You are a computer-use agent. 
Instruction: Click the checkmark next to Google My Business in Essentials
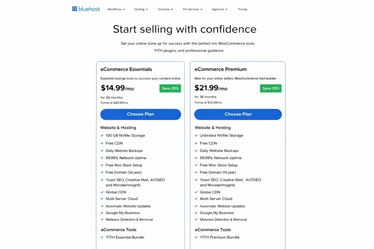click(102, 213)
